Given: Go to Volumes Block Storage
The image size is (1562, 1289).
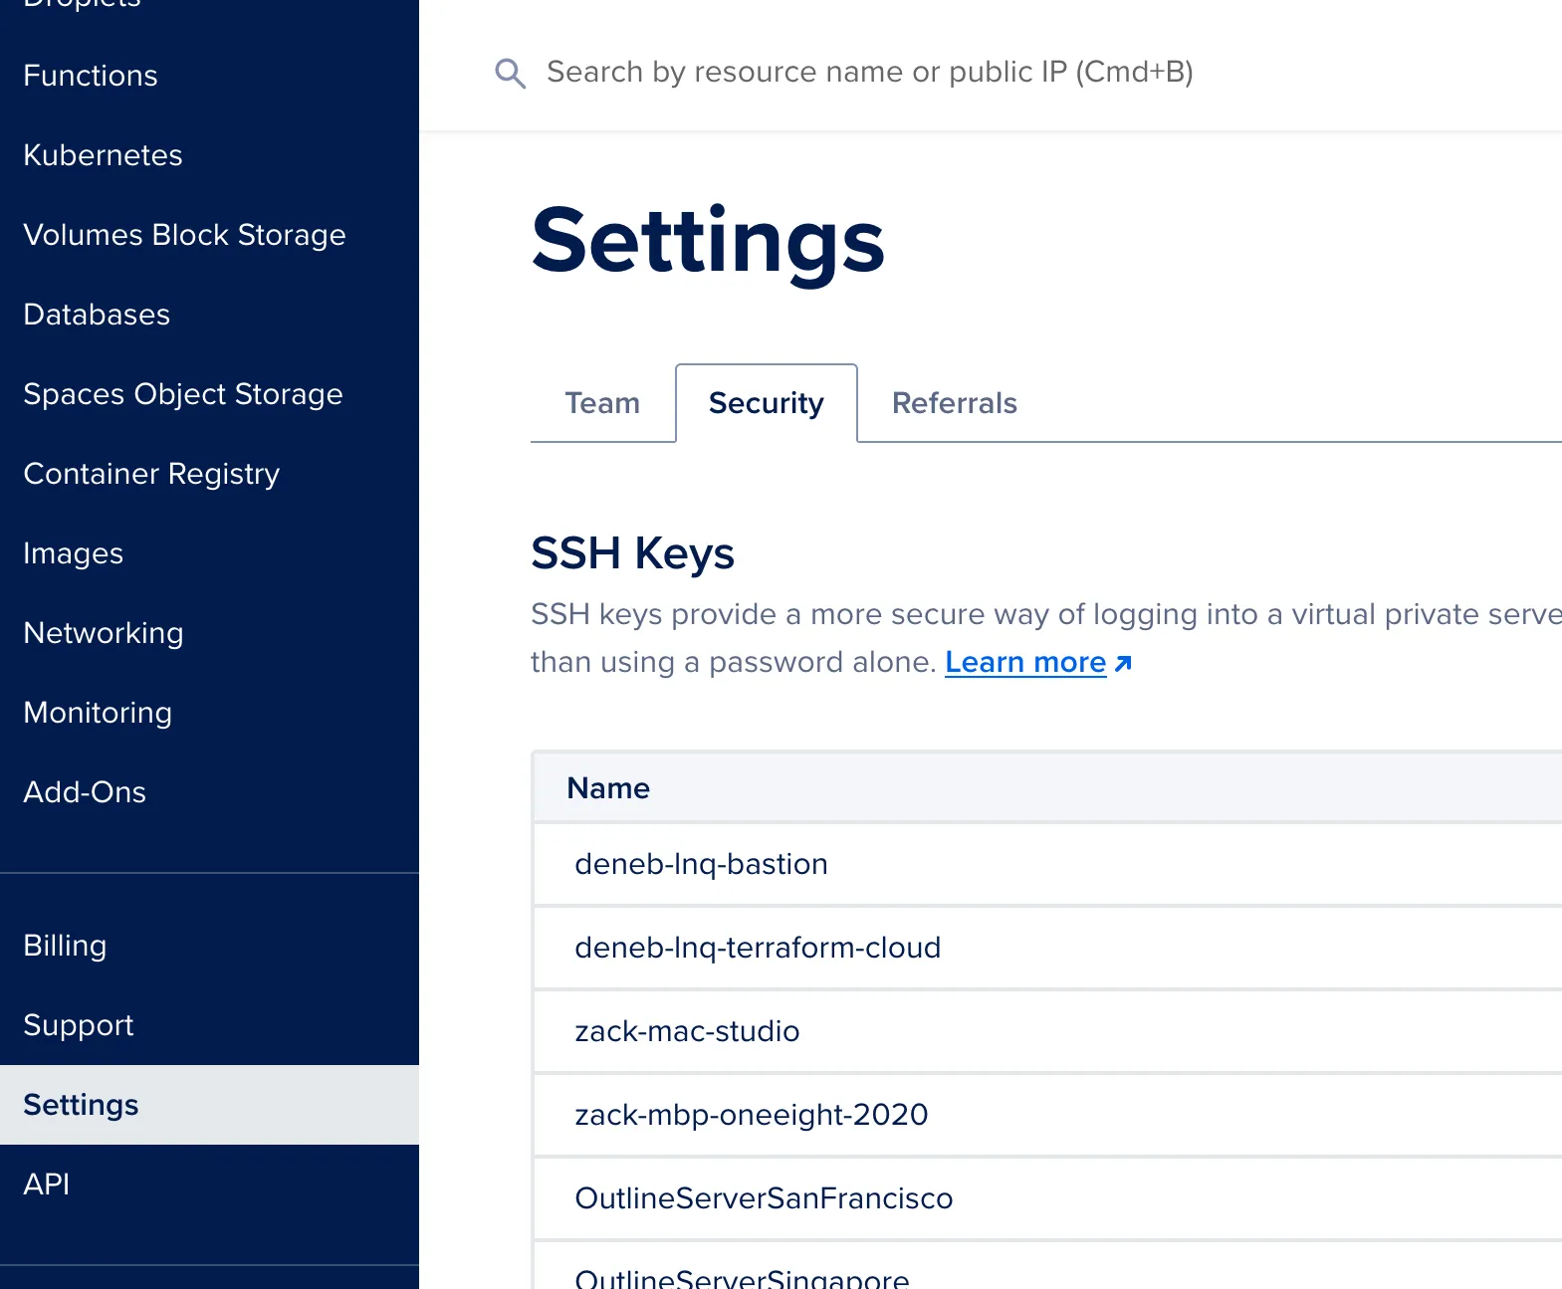Looking at the screenshot, I should [184, 235].
